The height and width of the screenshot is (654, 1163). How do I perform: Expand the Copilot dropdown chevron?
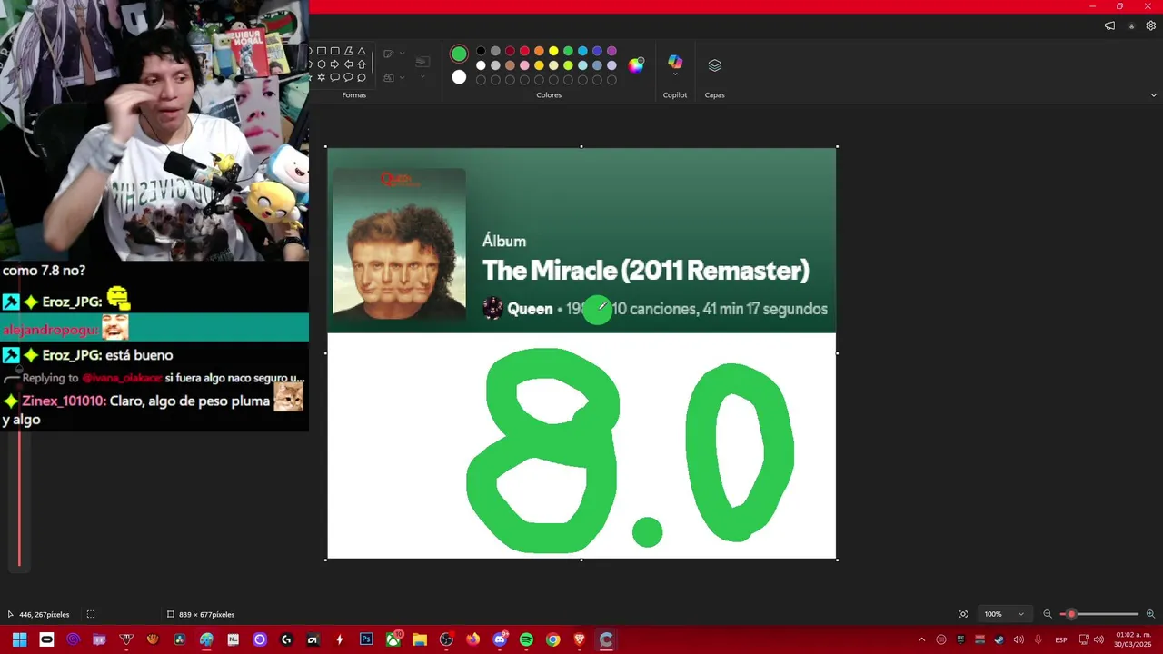[675, 74]
